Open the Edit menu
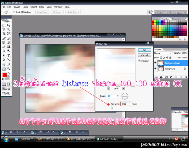Viewport: 189px width, 148px height. point(9,7)
